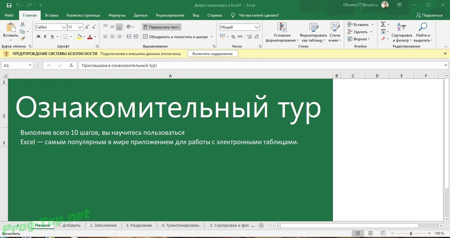Open the font size 11 dropdown
Screen dimensions: 450x238
80,27
